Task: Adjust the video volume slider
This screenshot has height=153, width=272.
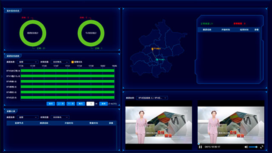Action: (253, 147)
